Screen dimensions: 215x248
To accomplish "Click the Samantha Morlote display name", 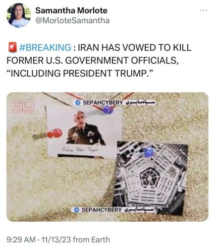I will pos(71,10).
